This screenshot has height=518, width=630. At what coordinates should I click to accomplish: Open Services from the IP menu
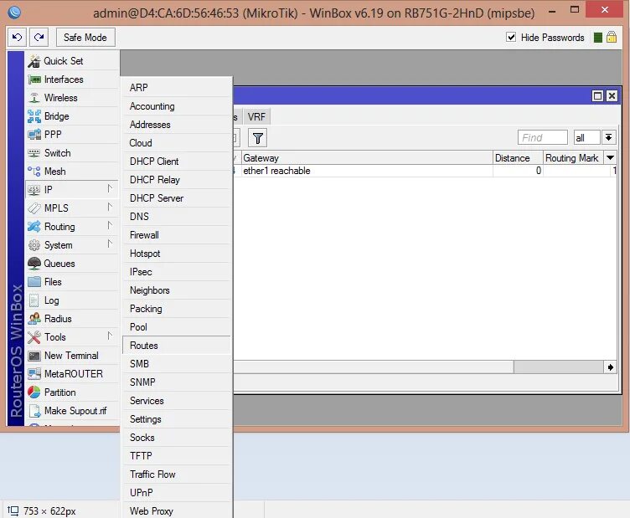(x=177, y=401)
